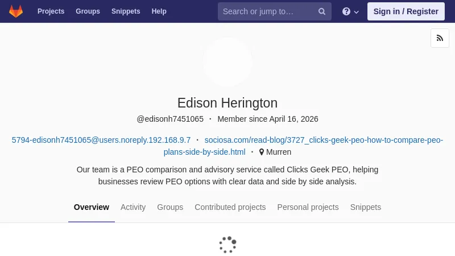Click the GitLab fox logo
Screen dimensions: 455x256
[x=16, y=11]
